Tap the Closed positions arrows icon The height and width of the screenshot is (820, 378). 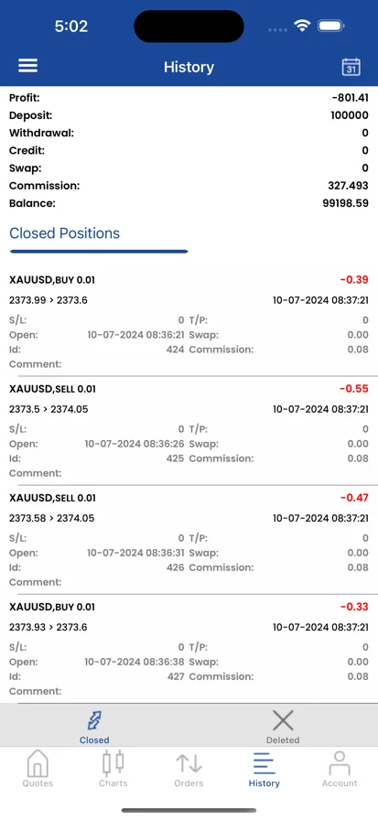pyautogui.click(x=94, y=720)
